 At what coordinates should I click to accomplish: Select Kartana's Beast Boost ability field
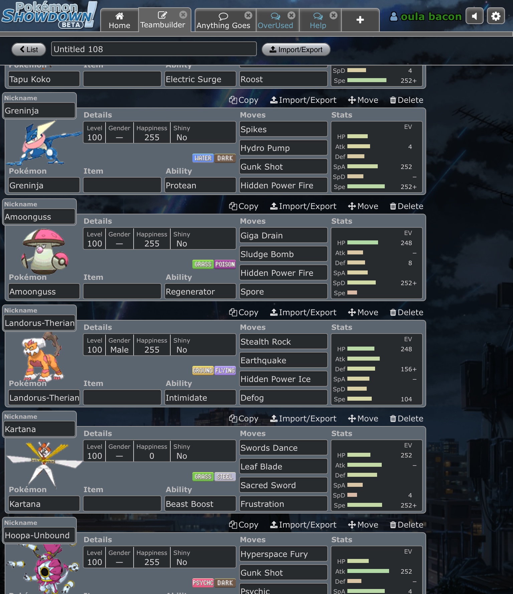[200, 504]
